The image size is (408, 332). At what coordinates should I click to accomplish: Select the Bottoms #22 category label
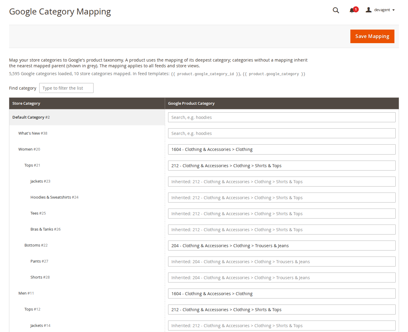[x=36, y=245]
